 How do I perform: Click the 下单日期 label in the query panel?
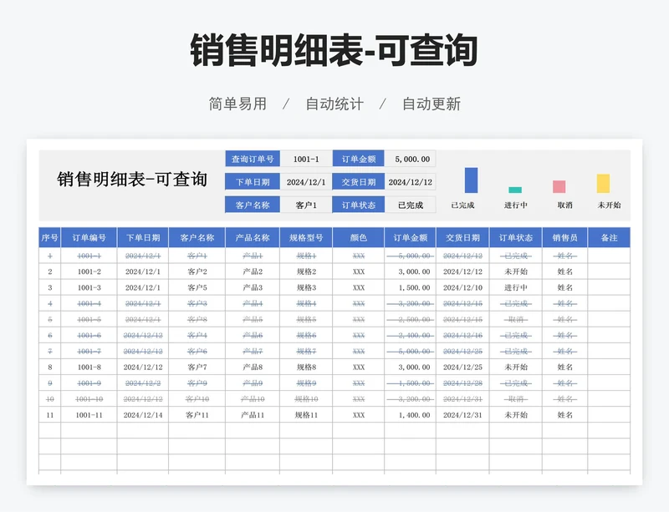coord(253,182)
